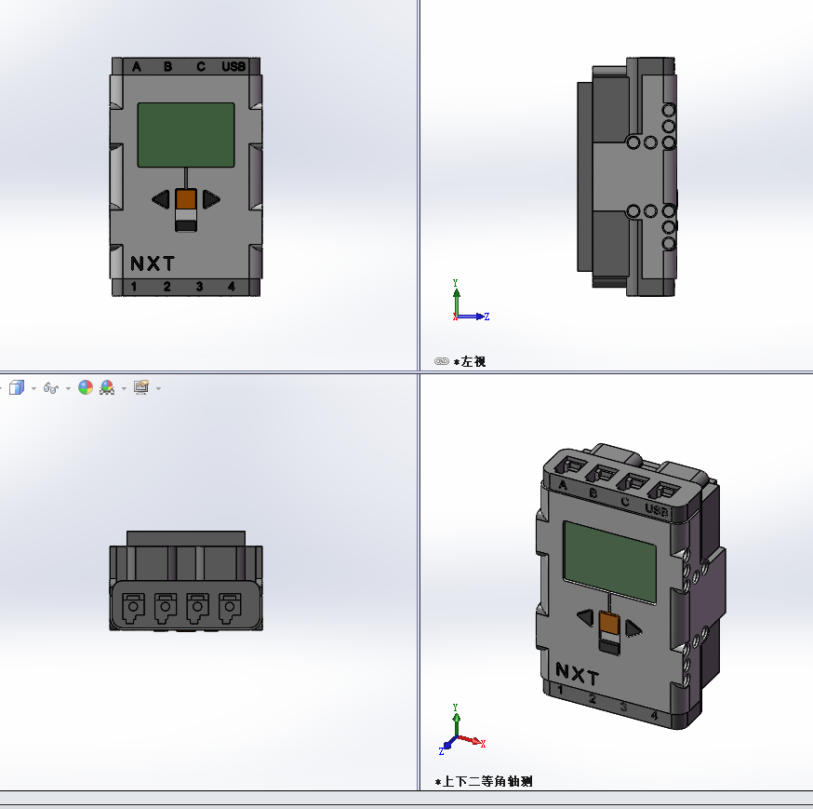Click the coordinate triad in the 上下二等角轴测 viewport
Image resolution: width=813 pixels, height=809 pixels.
click(461, 730)
